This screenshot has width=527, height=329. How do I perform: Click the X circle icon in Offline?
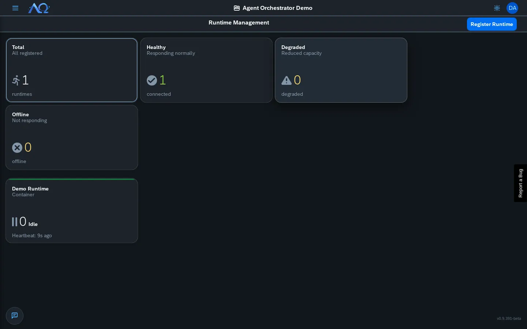tap(17, 148)
